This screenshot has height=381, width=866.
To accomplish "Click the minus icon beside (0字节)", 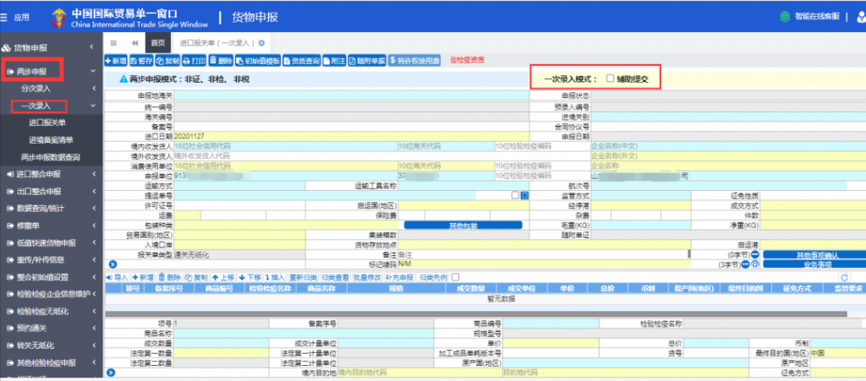I will click(x=754, y=255).
